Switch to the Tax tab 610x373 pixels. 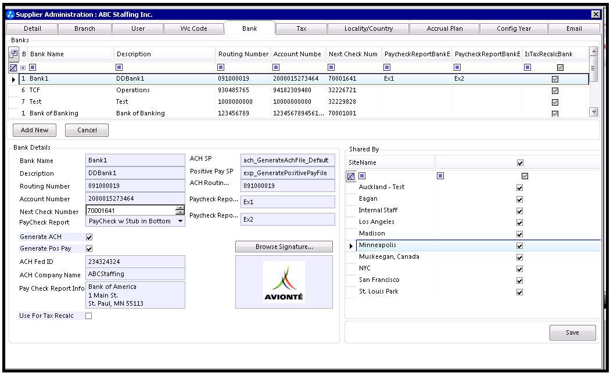(301, 28)
